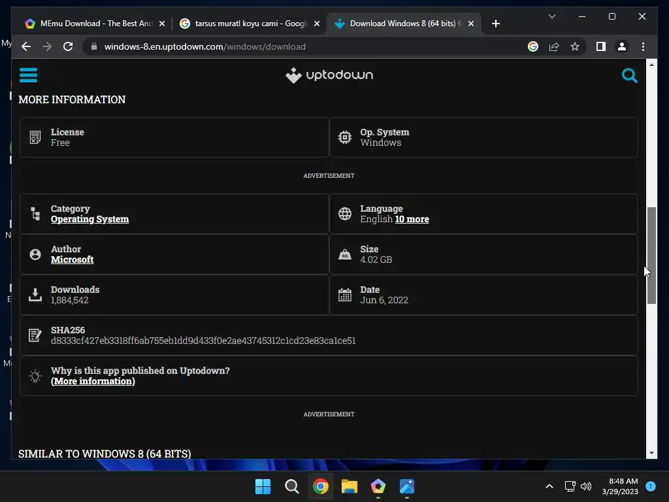Click the Date calendar icon
This screenshot has height=502, width=669.
[345, 295]
